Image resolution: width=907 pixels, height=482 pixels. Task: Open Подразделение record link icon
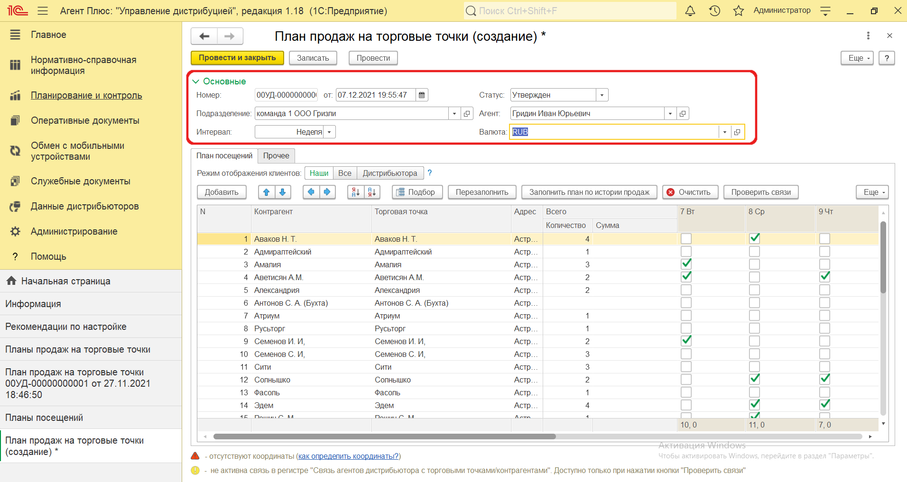point(467,114)
